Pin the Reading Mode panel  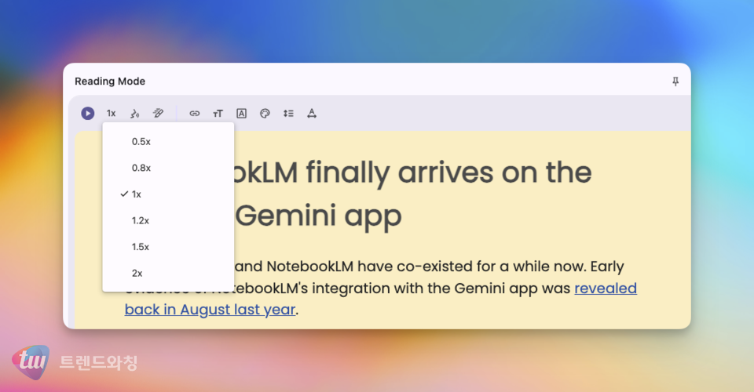[x=675, y=82]
